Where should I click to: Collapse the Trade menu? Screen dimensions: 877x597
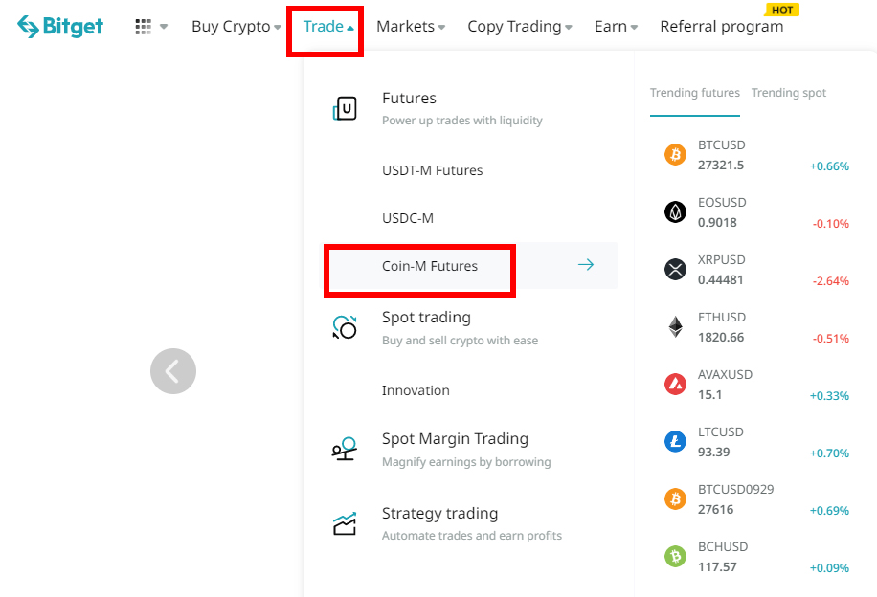pos(328,26)
